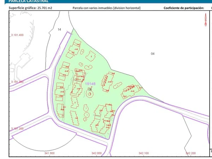Click the coordinate label 3.101.200

pos(17,129)
